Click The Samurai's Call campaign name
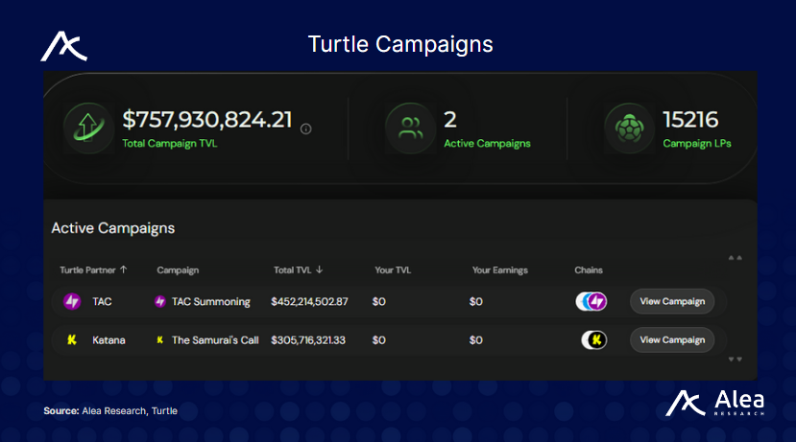Screen dimensions: 796x442 point(215,340)
